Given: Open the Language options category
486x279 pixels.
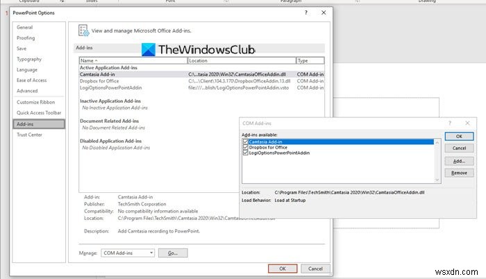Looking at the screenshot, I should click(x=27, y=69).
